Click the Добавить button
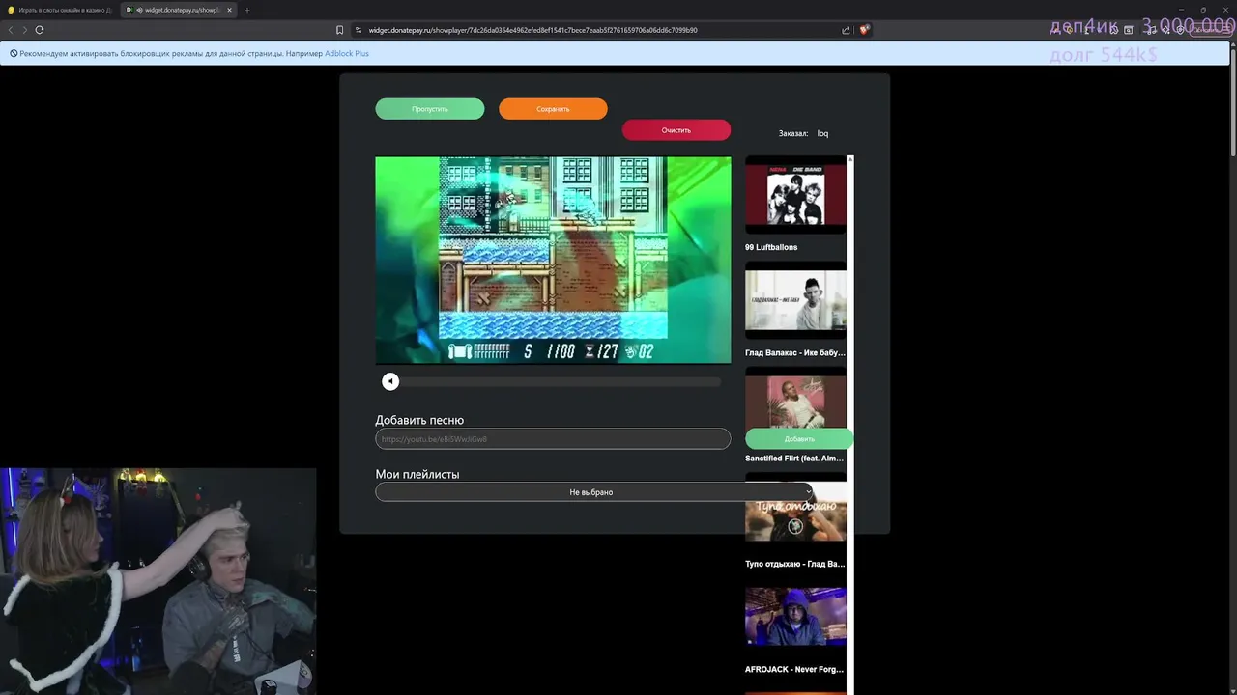 coord(799,439)
